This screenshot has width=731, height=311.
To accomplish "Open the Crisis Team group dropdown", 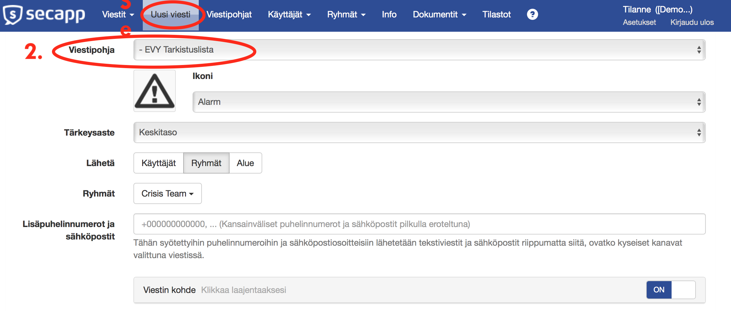I will click(168, 193).
